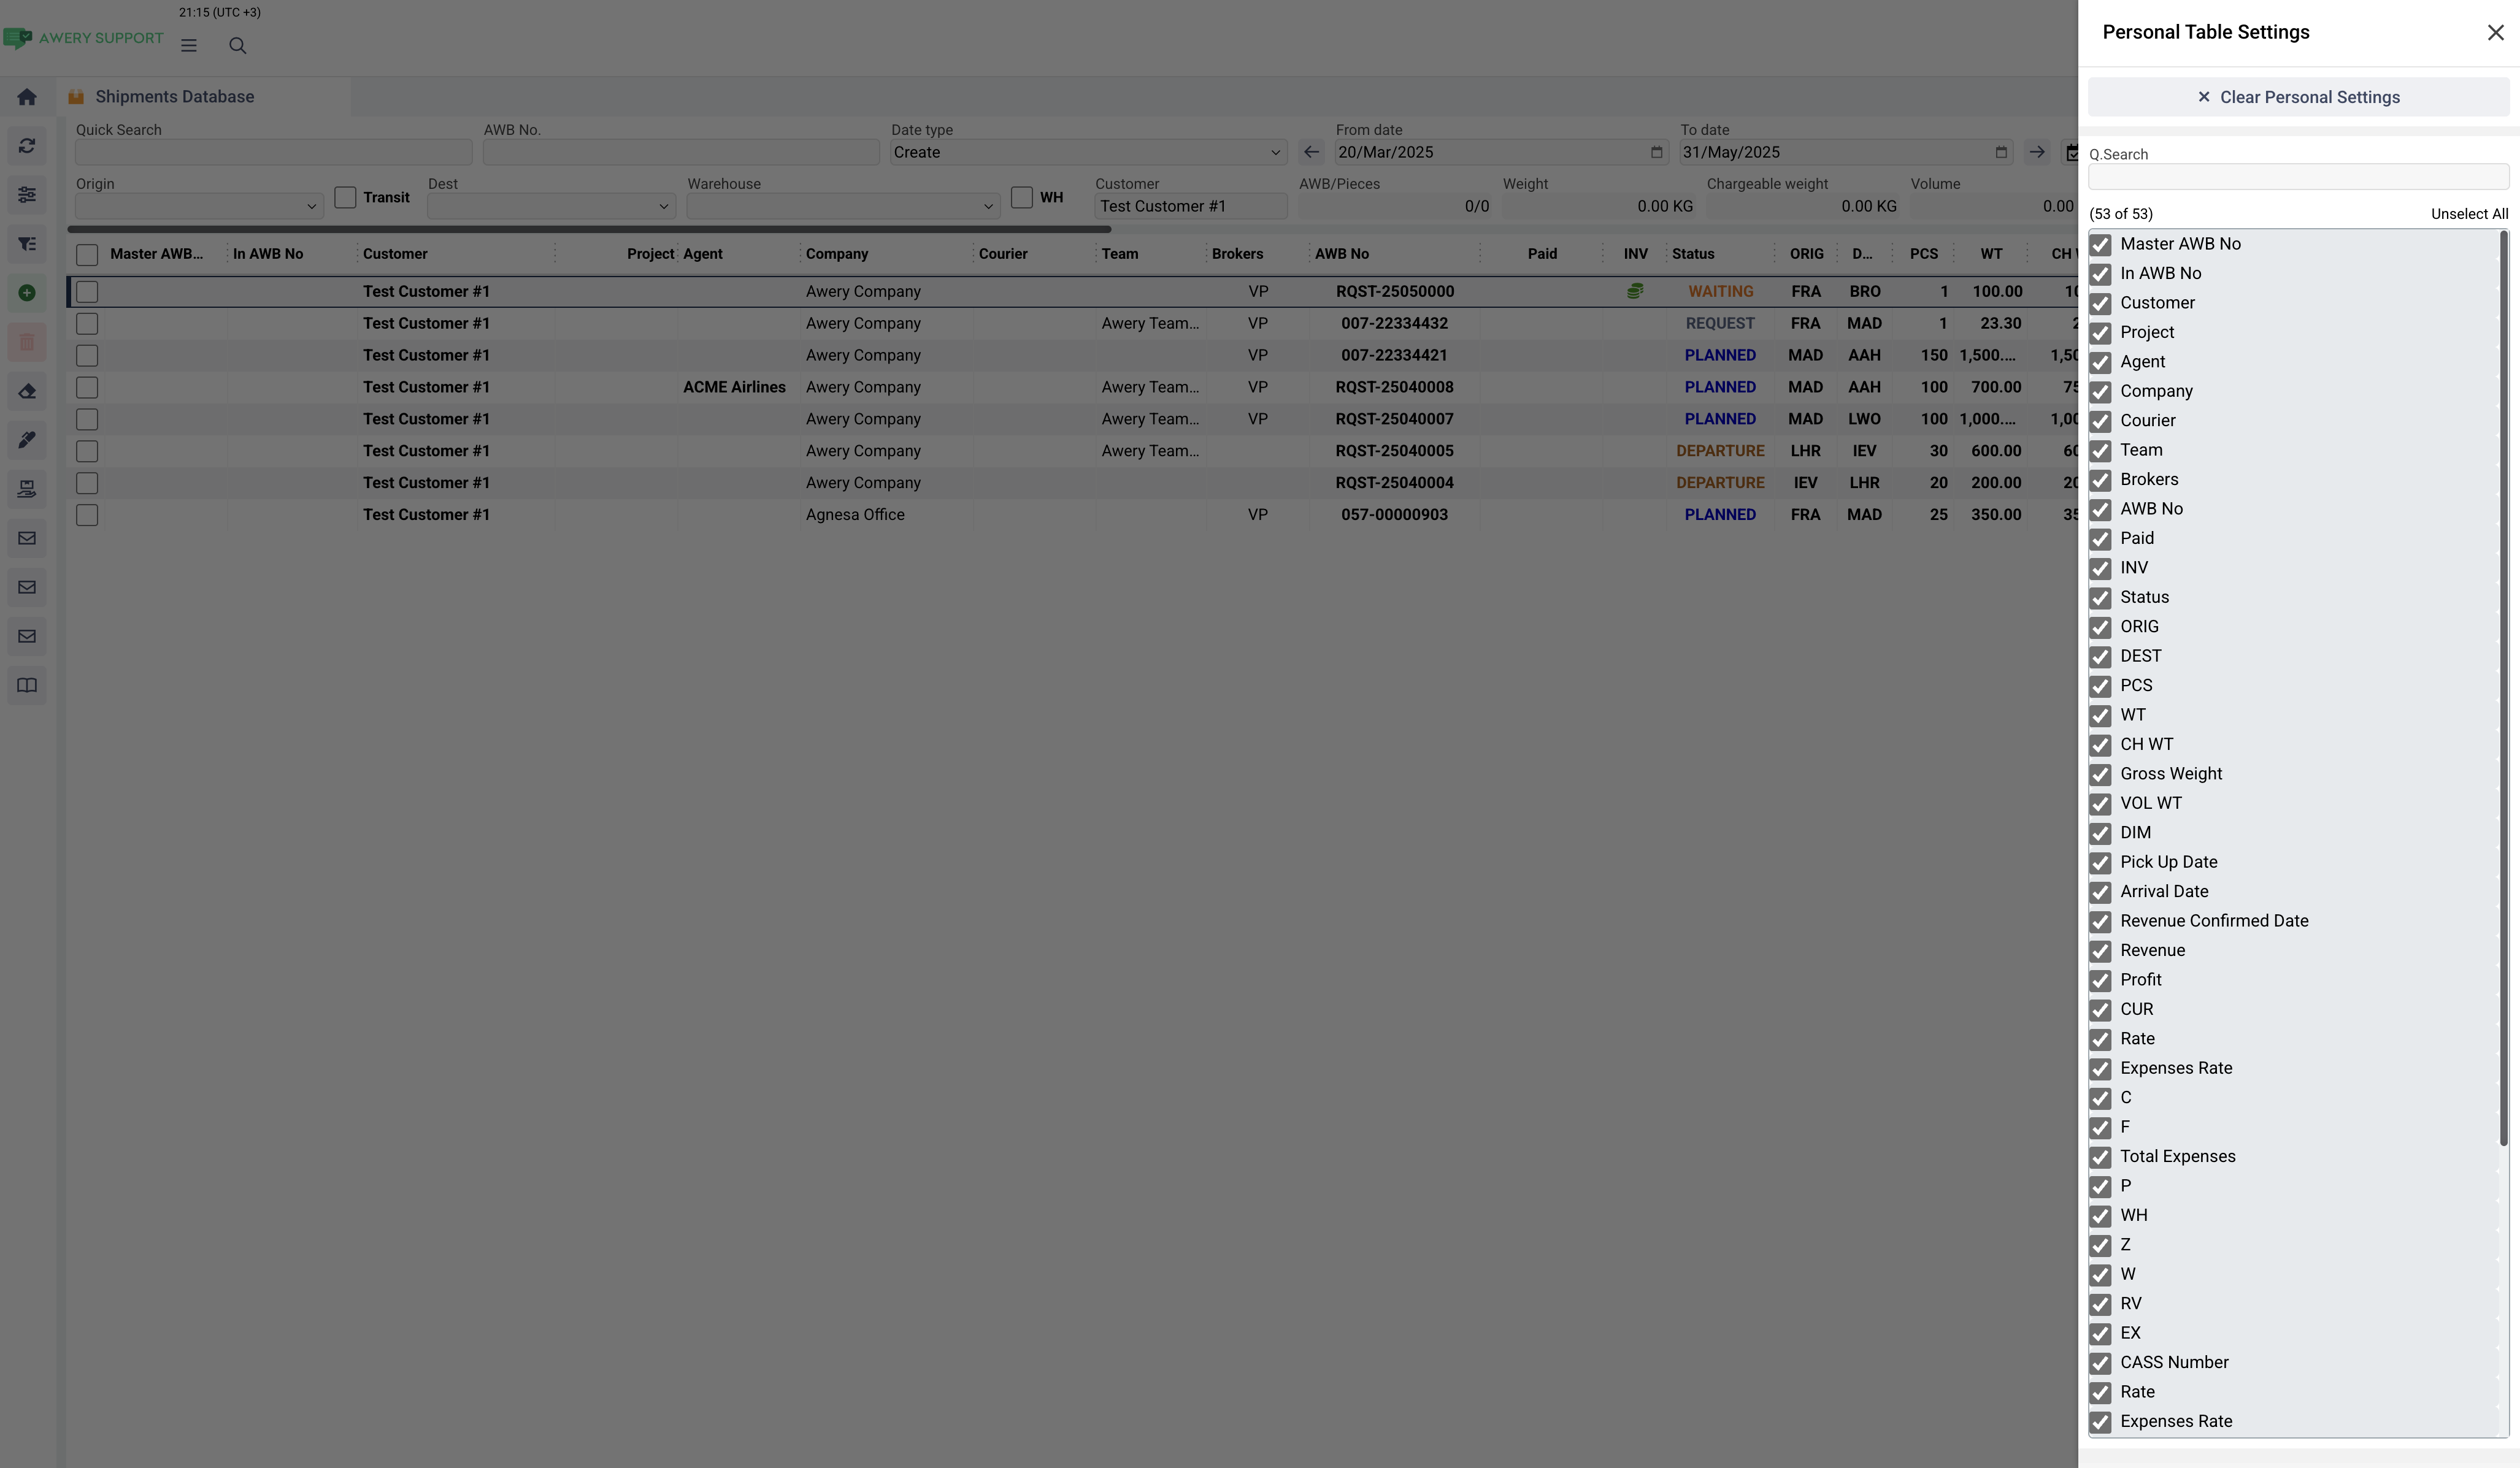2520x1468 pixels.
Task: Uncheck the Master AWB No column
Action: coord(2101,245)
